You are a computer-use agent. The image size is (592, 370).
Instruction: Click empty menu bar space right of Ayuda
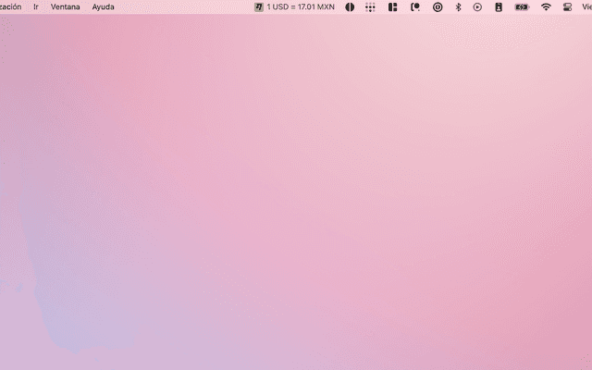[x=185, y=6]
